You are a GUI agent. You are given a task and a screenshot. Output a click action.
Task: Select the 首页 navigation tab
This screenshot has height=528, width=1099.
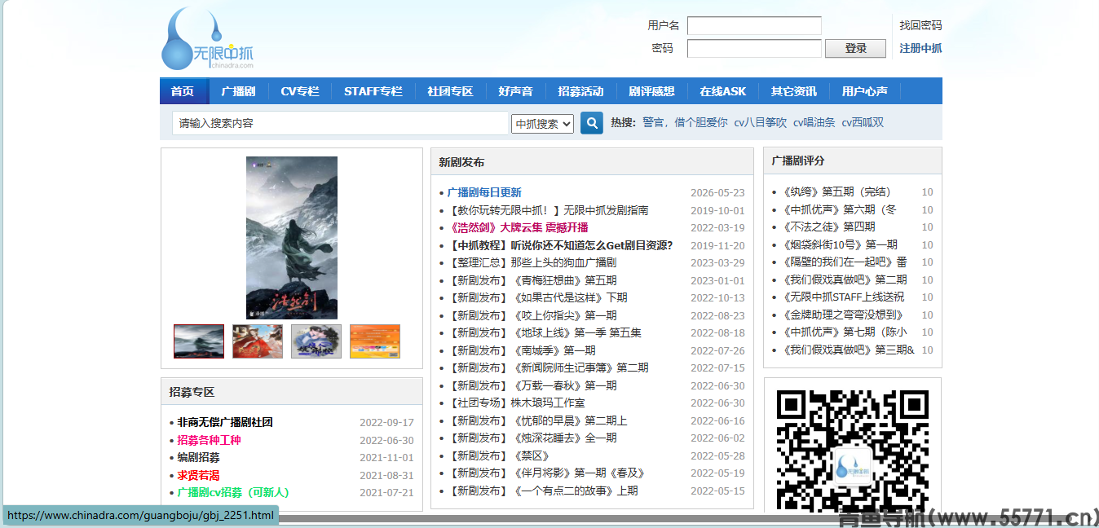point(183,91)
